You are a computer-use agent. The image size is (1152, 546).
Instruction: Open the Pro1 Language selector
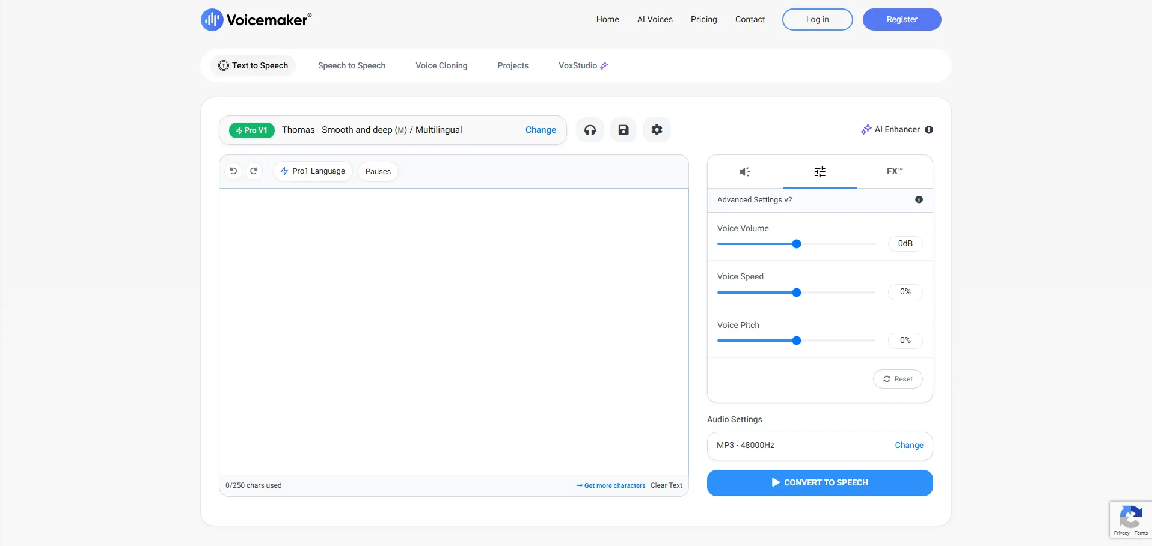(x=313, y=171)
